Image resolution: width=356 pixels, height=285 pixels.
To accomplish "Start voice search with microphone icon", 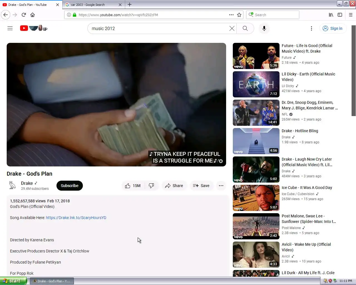I will [264, 28].
